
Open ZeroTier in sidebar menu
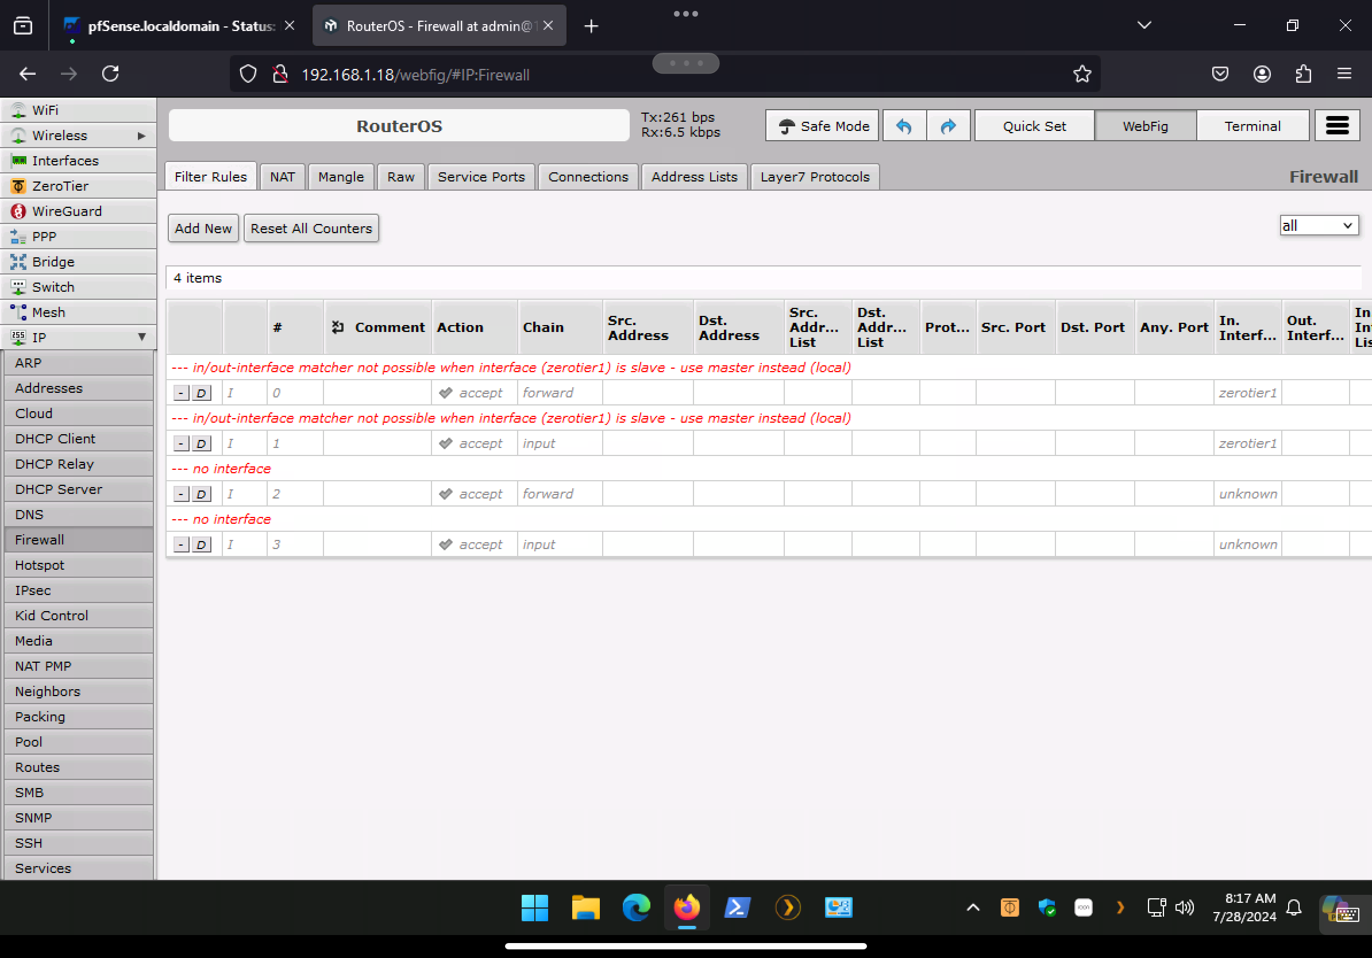click(60, 186)
